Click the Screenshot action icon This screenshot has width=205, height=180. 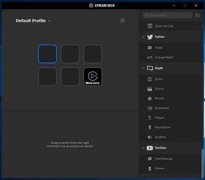point(150,108)
